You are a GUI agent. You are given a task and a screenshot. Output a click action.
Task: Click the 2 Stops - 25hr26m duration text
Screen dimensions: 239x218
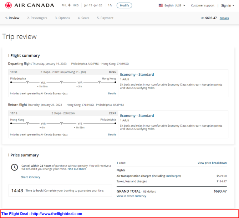pyautogui.click(x=63, y=113)
